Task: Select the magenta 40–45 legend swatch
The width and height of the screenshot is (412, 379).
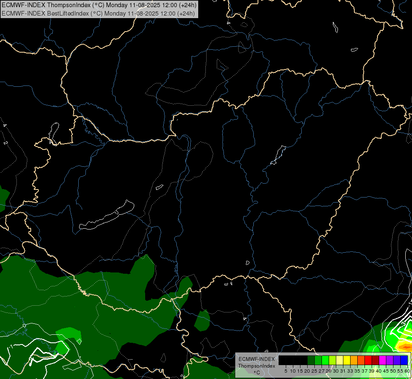Action: pos(383,360)
